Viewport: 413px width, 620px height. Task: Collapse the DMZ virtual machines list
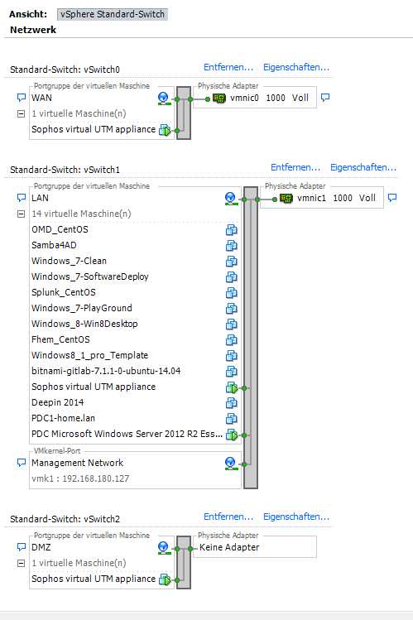[x=22, y=563]
